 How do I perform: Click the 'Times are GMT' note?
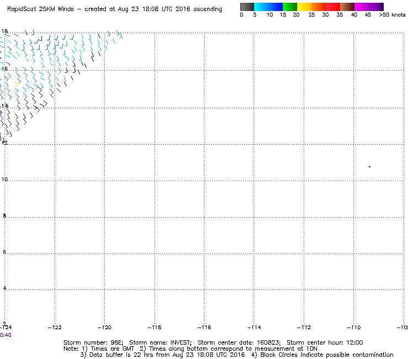(x=112, y=349)
